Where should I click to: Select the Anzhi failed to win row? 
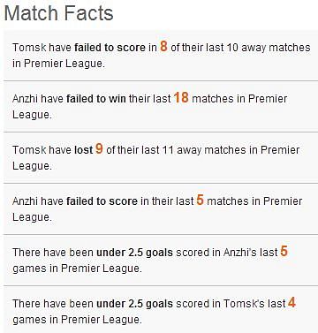tap(161, 106)
